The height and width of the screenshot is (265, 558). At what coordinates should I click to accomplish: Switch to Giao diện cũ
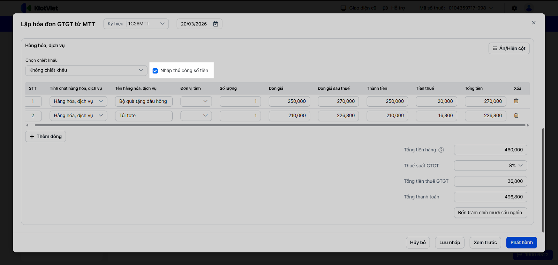click(x=359, y=8)
